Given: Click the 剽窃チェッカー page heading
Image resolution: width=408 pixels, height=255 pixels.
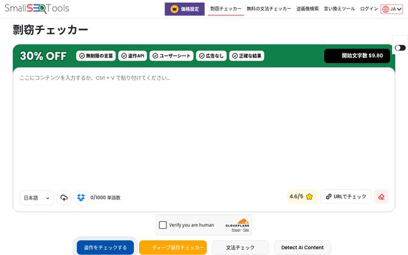Looking at the screenshot, I should pyautogui.click(x=50, y=30).
